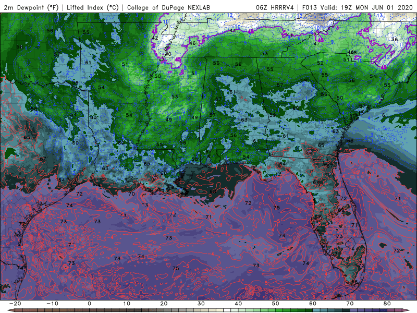
Task: Click the dewpoint value 44 near the top center
Action: pos(232,31)
